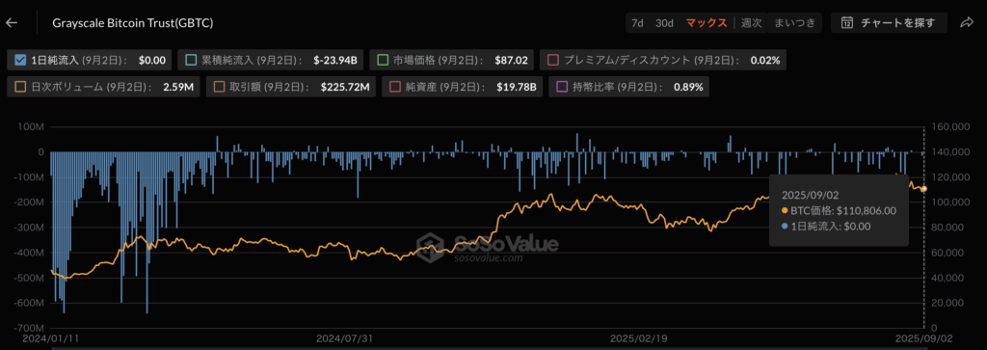Click the -700M left axis label

click(x=30, y=328)
